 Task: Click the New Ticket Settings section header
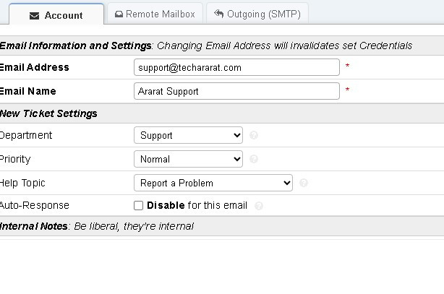click(x=48, y=113)
